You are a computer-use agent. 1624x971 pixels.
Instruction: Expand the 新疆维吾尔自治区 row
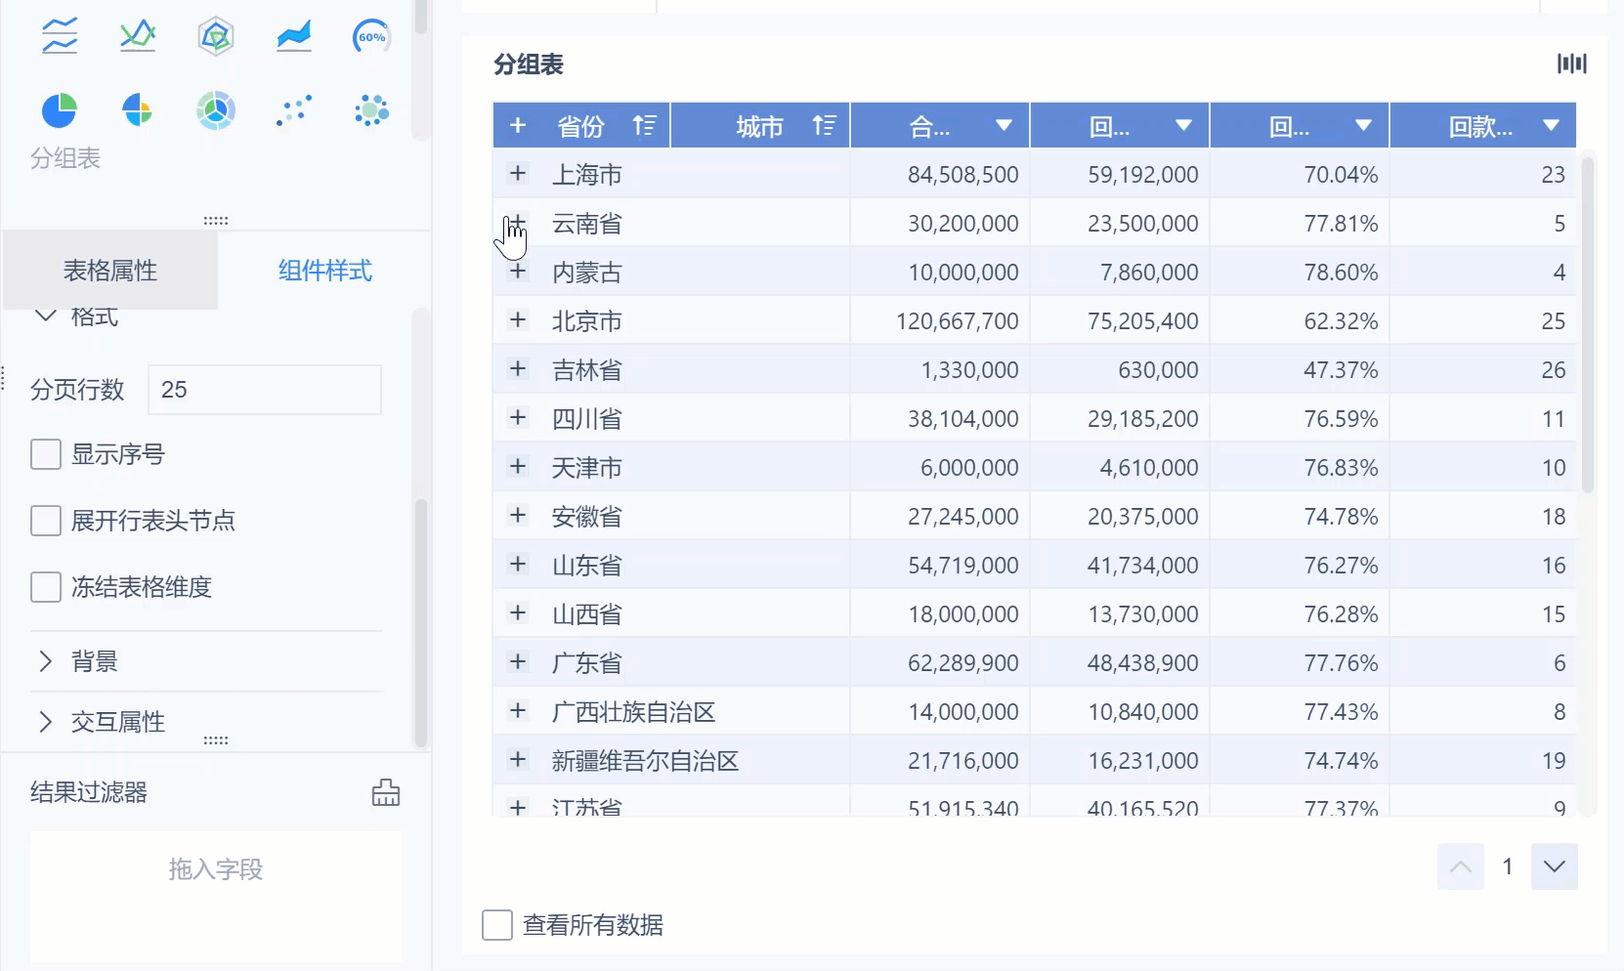pos(518,760)
